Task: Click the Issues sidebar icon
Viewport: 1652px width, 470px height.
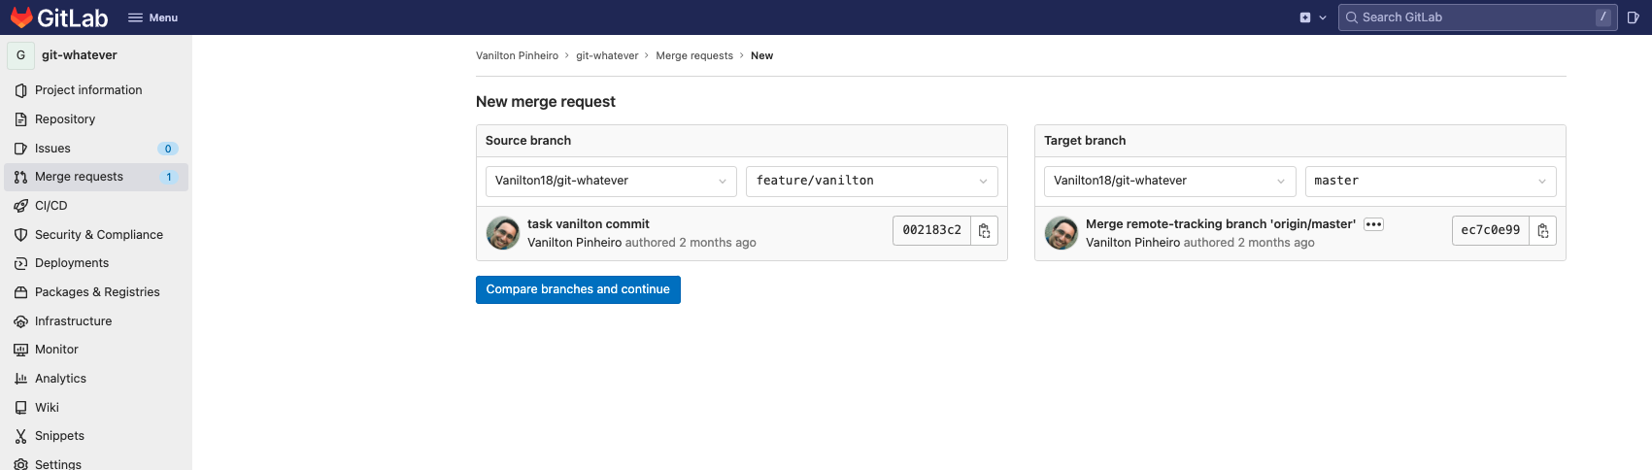Action: 20,149
